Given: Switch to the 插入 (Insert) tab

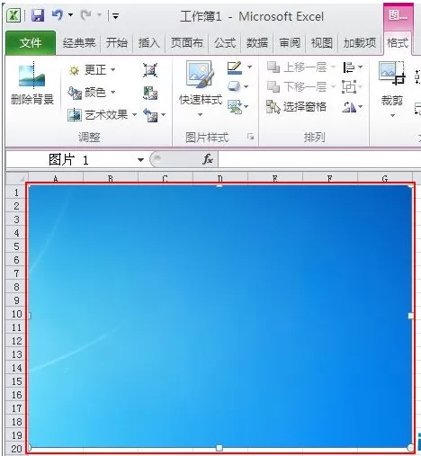Looking at the screenshot, I should click(x=149, y=43).
